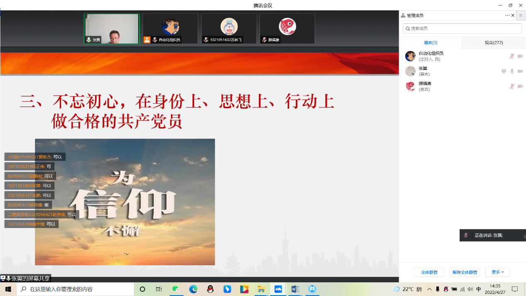Toggle camera for 颜福康 in member list

click(520, 86)
